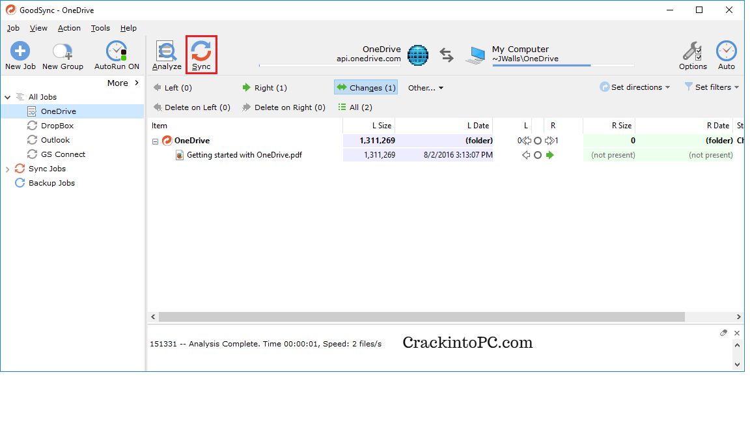This screenshot has width=750, height=422.
Task: Set PDF file direction to left
Action: (x=526, y=155)
